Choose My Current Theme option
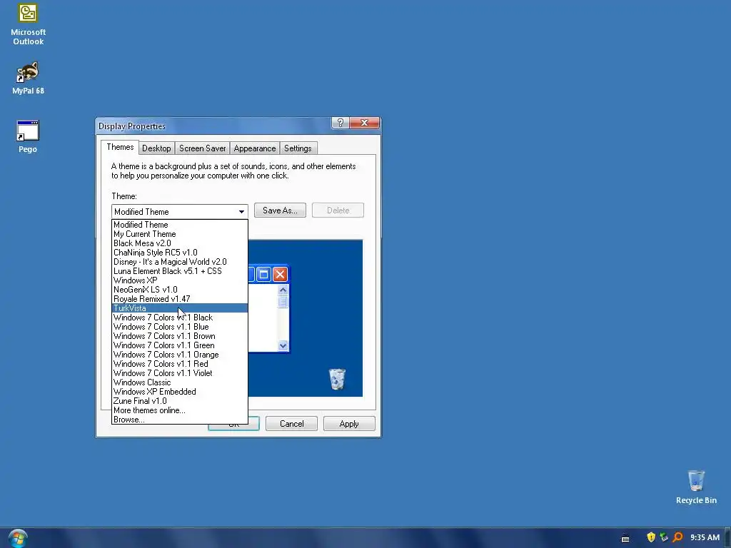This screenshot has height=548, width=731. point(179,234)
